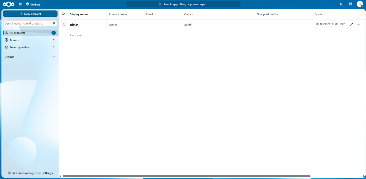Open the contacts menu icon
This screenshot has width=366, height=179.
(350, 4)
